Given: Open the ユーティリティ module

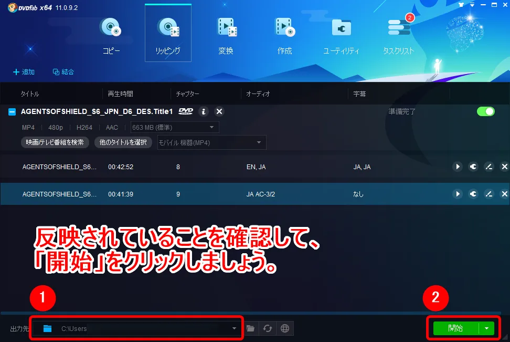Looking at the screenshot, I should [341, 36].
